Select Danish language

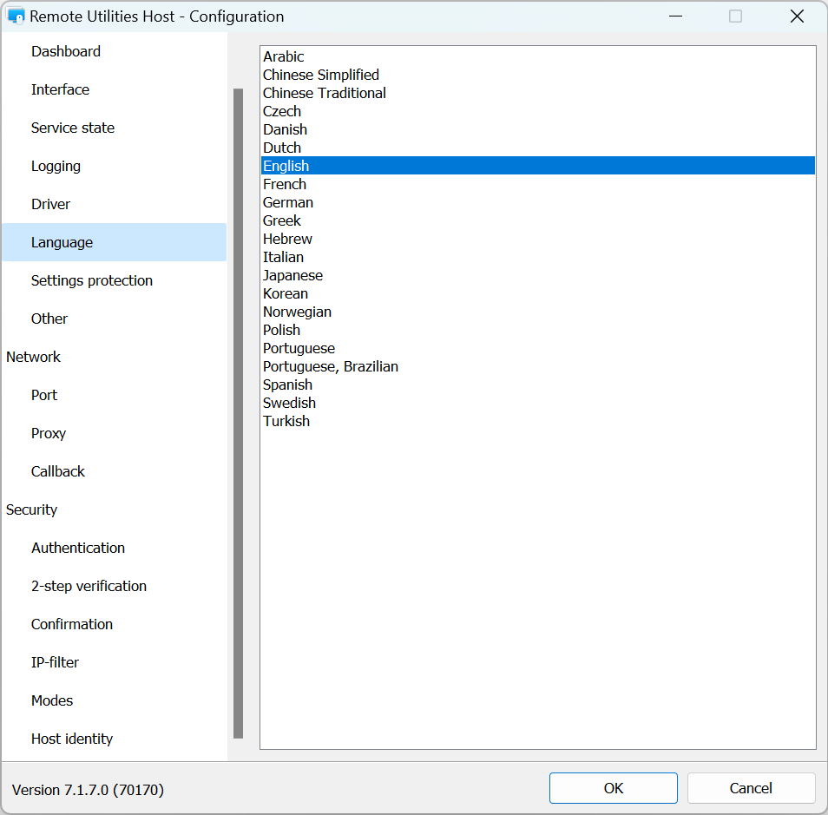[x=537, y=129]
